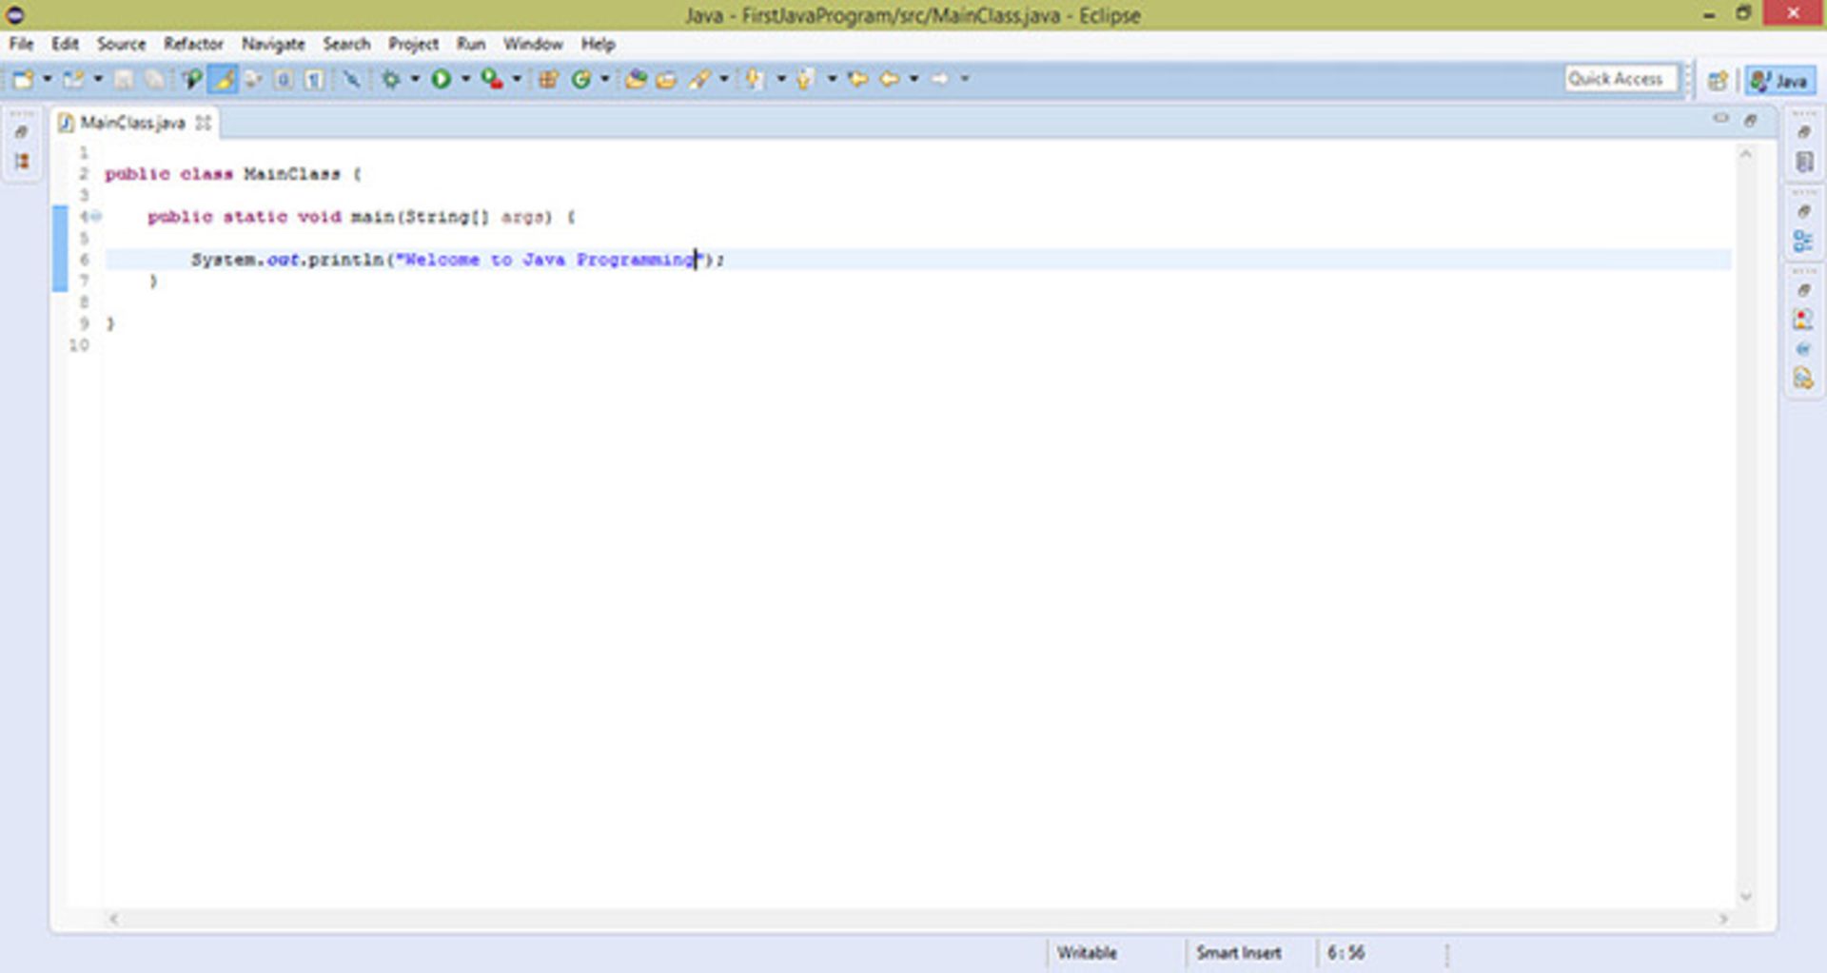Open the Refactor menu
The height and width of the screenshot is (973, 1827).
193,44
